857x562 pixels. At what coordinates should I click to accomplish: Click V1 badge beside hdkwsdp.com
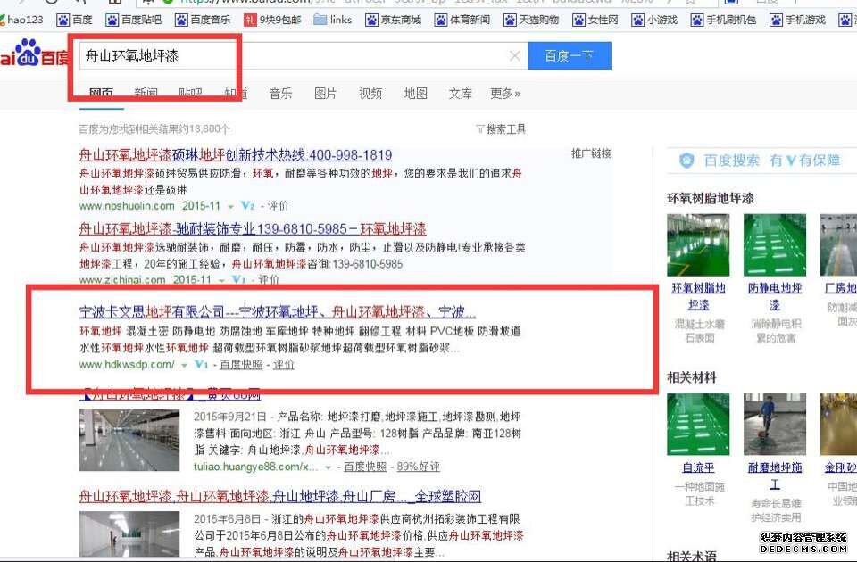tap(202, 364)
